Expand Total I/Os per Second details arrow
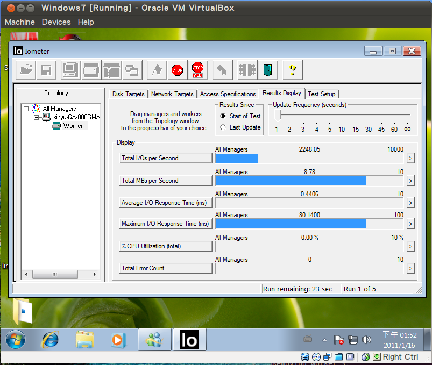Image resolution: width=432 pixels, height=365 pixels. point(410,158)
